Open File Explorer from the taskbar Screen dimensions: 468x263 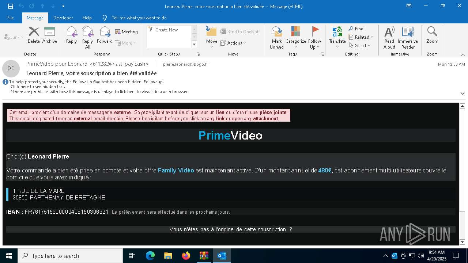coord(168,256)
